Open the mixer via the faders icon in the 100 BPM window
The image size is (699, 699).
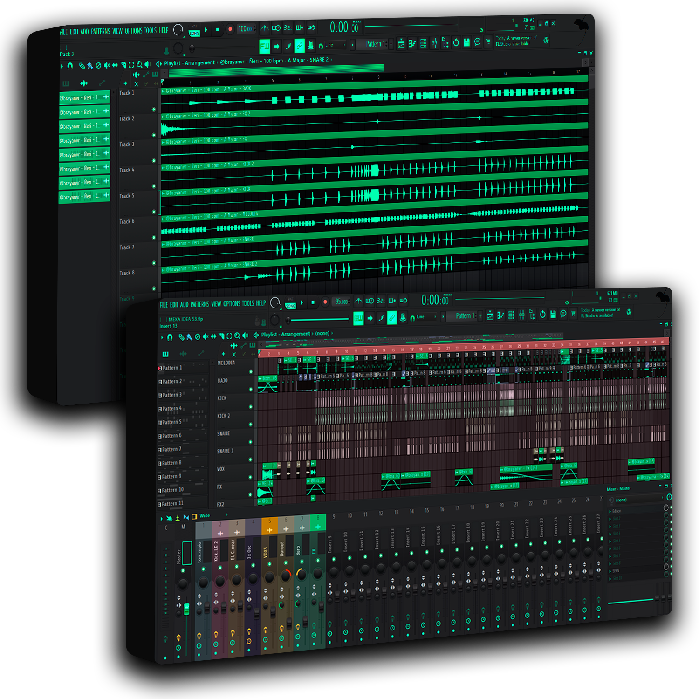click(434, 43)
